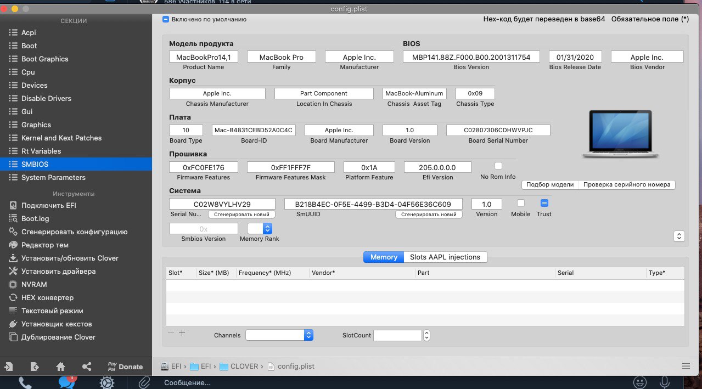The height and width of the screenshot is (389, 702).
Task: Switch to Текстовый режим
Action: click(x=76, y=311)
